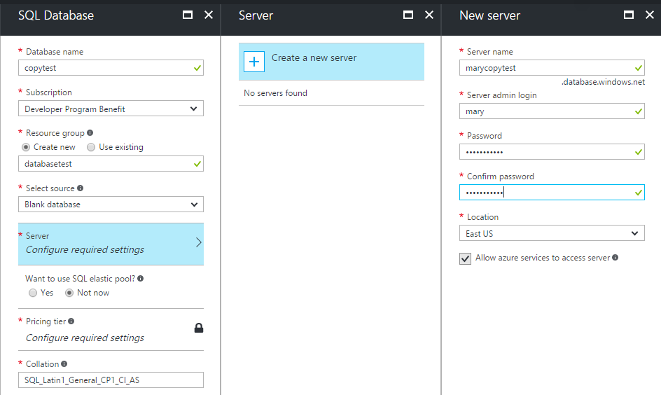Image resolution: width=661 pixels, height=395 pixels.
Task: Click the Confirm password field
Action: (x=552, y=193)
